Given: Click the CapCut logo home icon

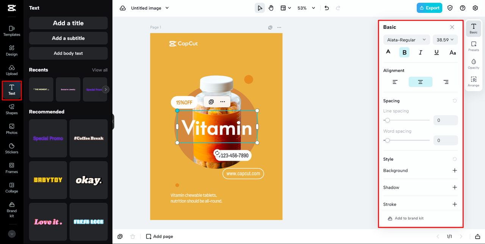Looking at the screenshot, I should pyautogui.click(x=12, y=8).
